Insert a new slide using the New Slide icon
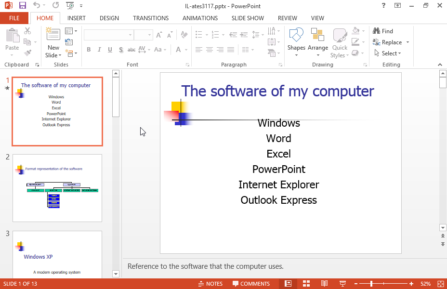Image resolution: width=447 pixels, height=289 pixels. [x=53, y=35]
